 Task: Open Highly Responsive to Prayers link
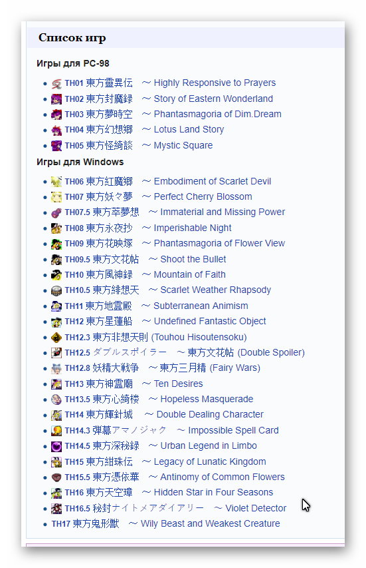[x=215, y=83]
